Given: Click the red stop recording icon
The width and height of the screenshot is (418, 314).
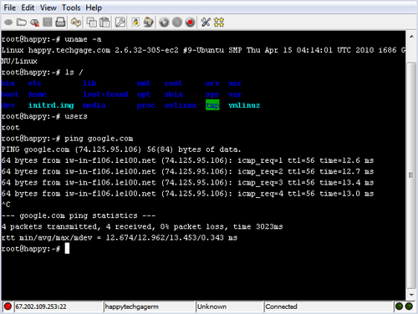Looking at the screenshot, I should pos(191,23).
